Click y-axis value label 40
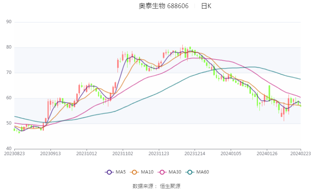The width and height of the screenshot is (313, 190). [9, 149]
